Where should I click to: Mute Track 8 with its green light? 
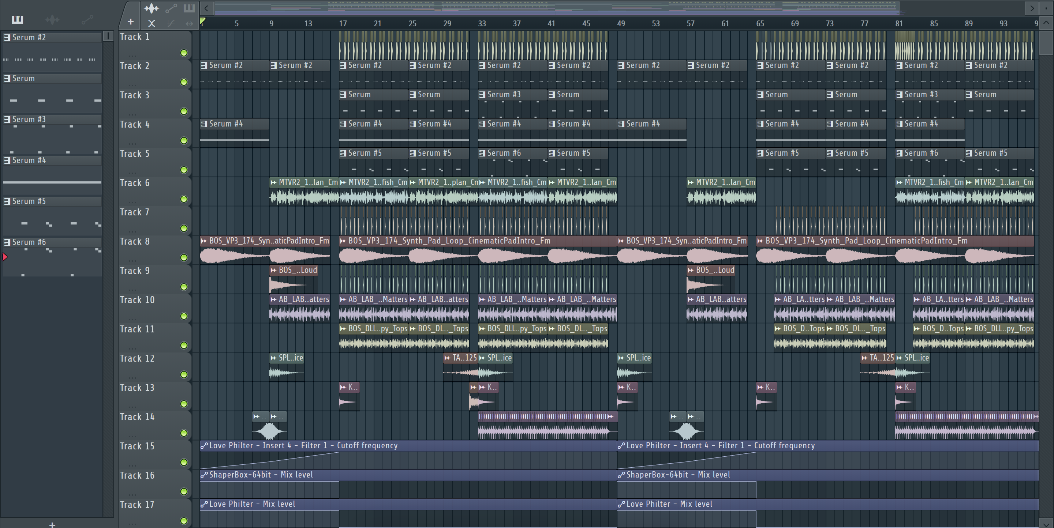coord(184,257)
